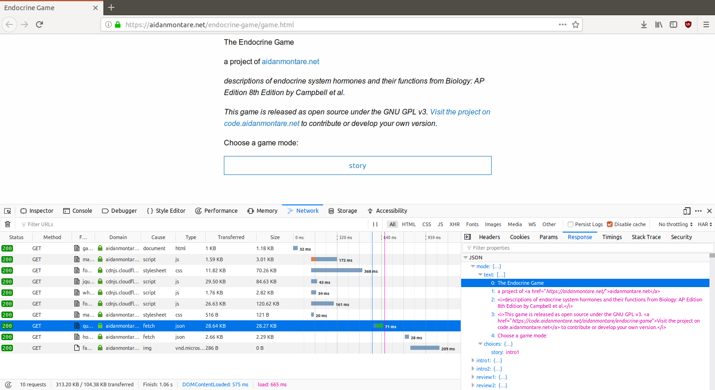Select the XHR request type filter

pyautogui.click(x=455, y=224)
